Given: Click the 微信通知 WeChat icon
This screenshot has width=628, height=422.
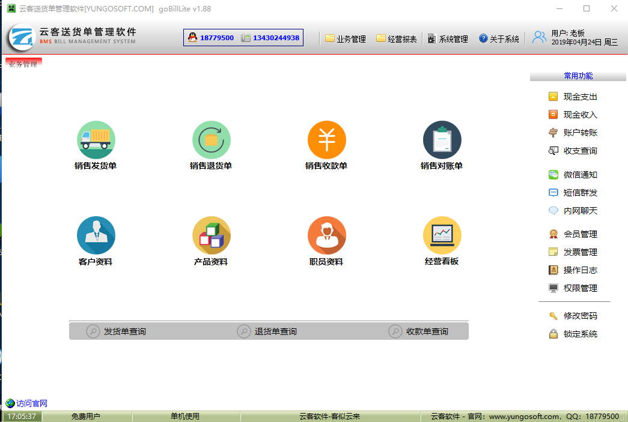Looking at the screenshot, I should [x=553, y=175].
